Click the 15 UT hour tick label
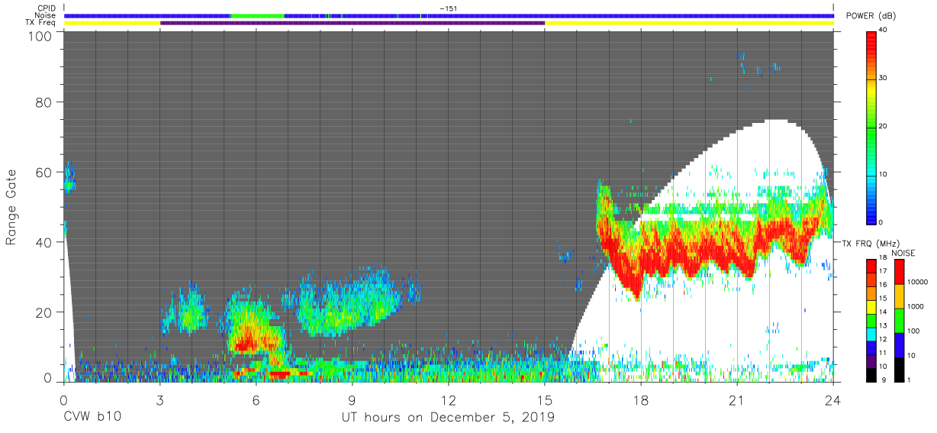The height and width of the screenshot is (433, 937). click(545, 399)
